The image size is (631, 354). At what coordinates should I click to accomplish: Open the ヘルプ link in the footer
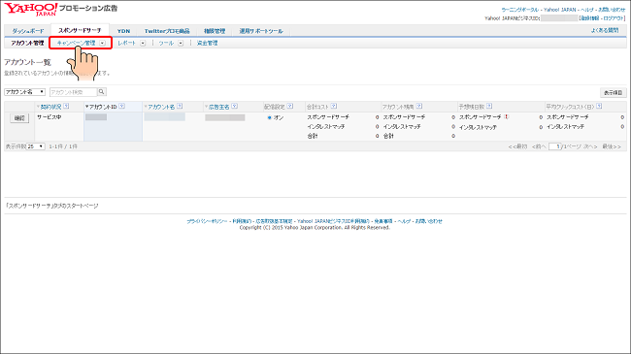pos(404,221)
